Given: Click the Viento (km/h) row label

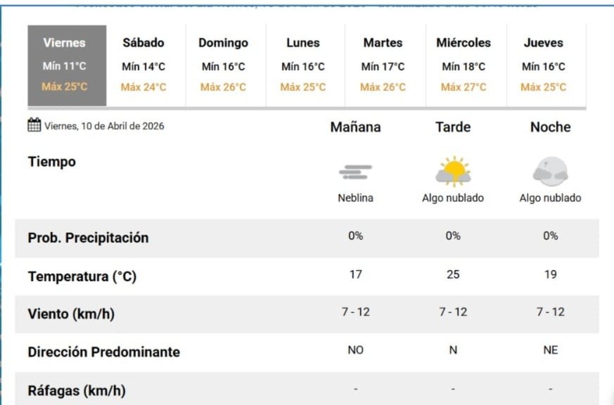Looking at the screenshot, I should coord(71,314).
